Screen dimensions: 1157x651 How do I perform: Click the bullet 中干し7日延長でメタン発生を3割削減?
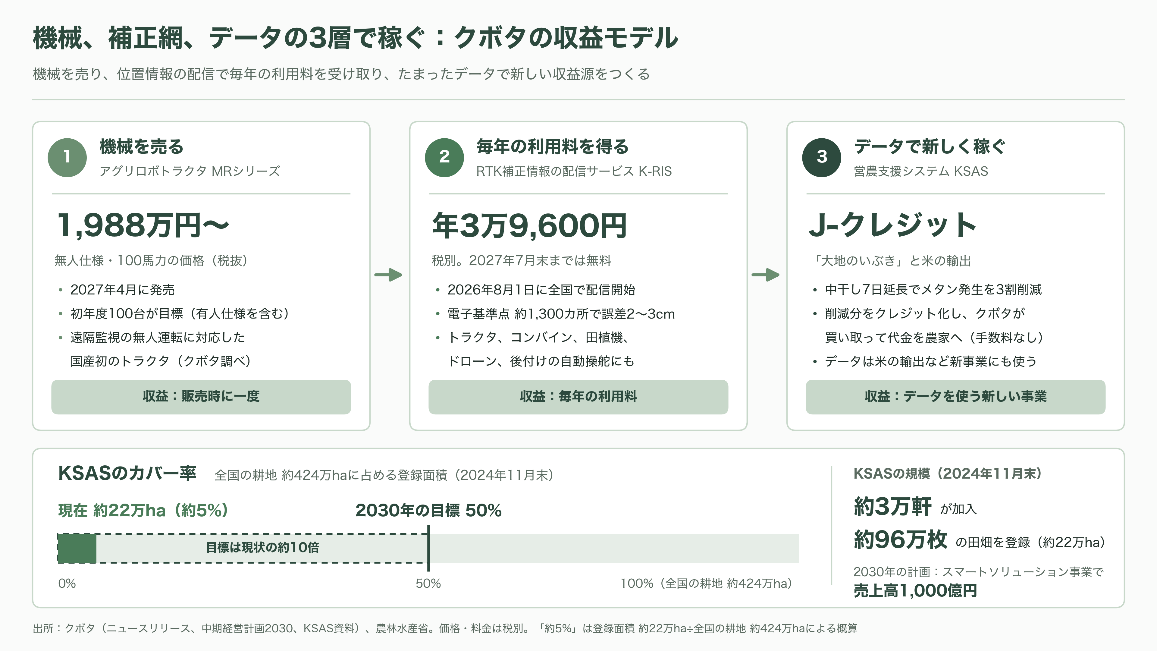point(933,290)
